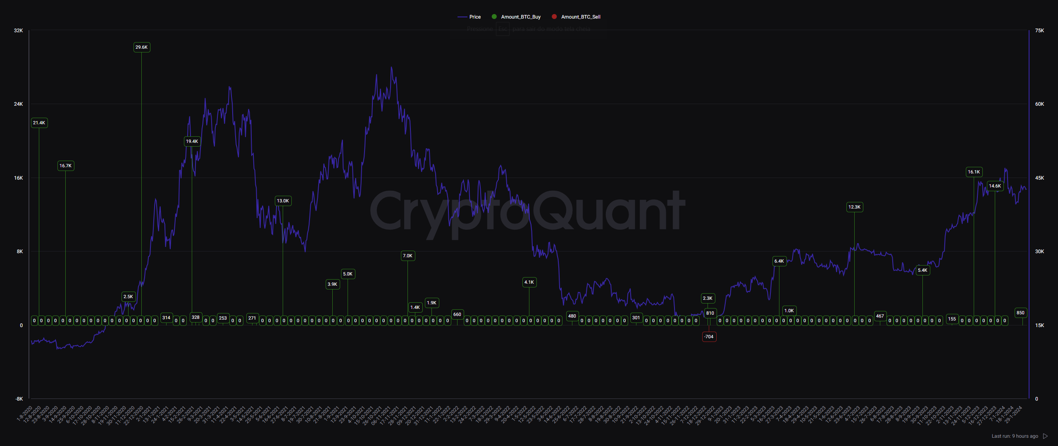The image size is (1058, 446).
Task: Select the 480 buy data label
Action: click(572, 316)
